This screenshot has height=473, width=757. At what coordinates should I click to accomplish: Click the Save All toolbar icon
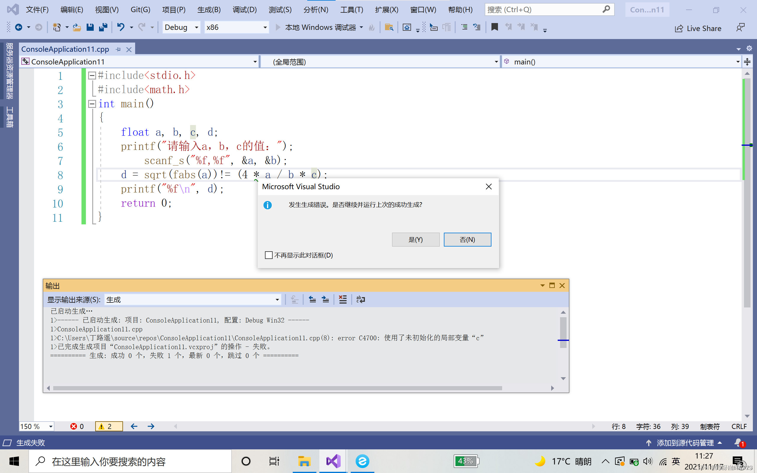[x=103, y=27]
